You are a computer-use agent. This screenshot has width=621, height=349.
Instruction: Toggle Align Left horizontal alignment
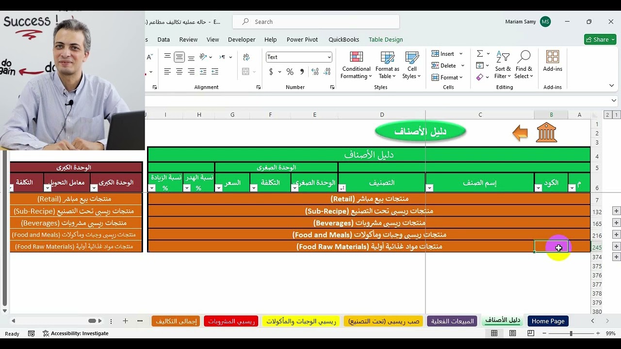point(167,72)
